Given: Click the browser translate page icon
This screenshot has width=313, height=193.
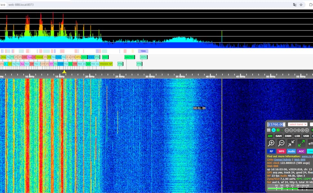Looking at the screenshot, I should click(295, 5).
